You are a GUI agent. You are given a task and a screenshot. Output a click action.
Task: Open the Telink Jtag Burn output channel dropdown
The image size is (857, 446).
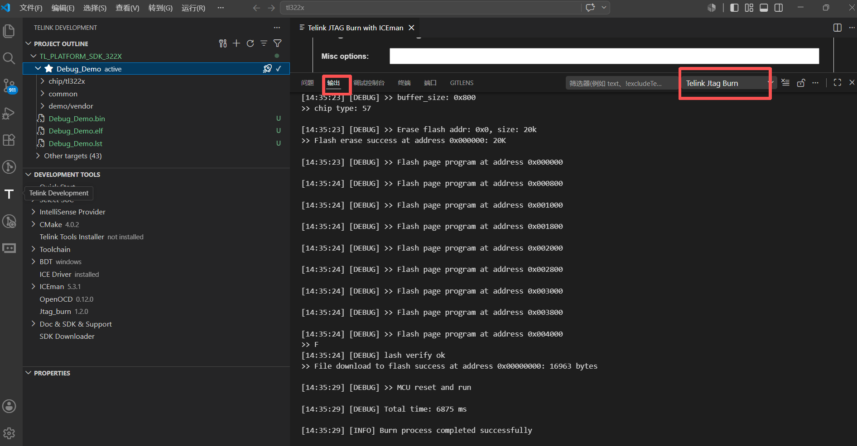[x=728, y=83]
